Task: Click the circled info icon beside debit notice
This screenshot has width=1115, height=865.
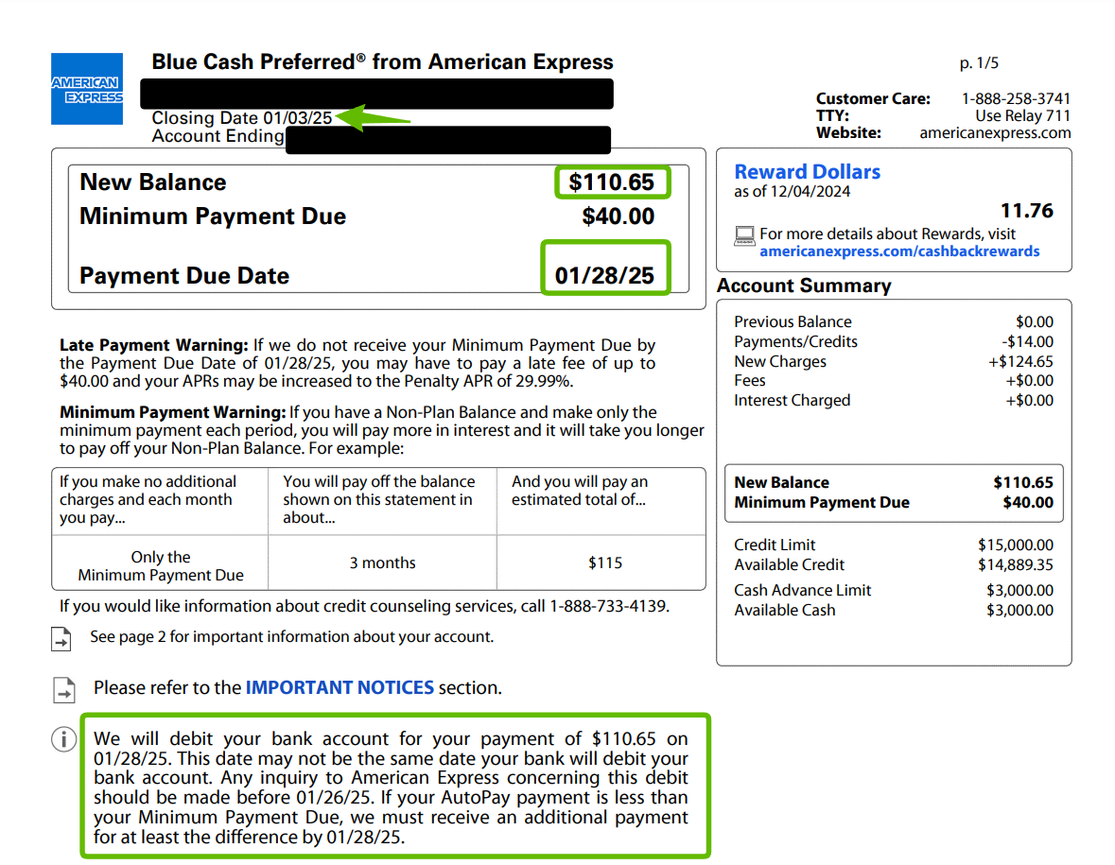Action: pyautogui.click(x=64, y=739)
